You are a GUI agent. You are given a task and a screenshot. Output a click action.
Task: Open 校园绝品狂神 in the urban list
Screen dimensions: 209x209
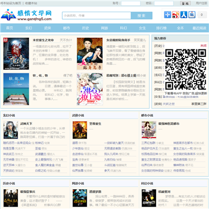[150, 154]
